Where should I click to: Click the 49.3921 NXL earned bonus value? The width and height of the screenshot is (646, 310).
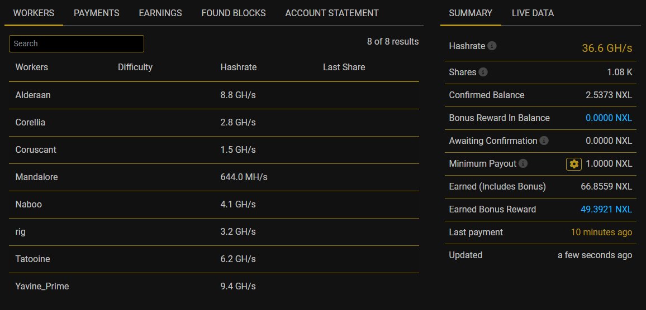point(606,210)
